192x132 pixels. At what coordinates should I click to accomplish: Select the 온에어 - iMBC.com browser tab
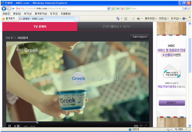click(46, 19)
